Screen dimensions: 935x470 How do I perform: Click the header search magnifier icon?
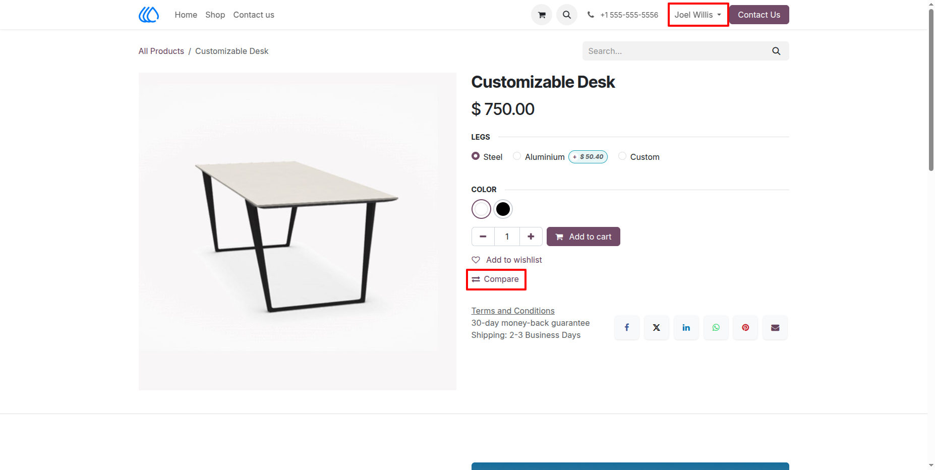point(567,15)
